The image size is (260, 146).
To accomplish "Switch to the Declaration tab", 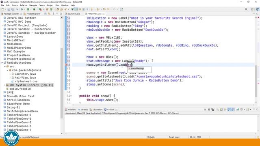I will click(96, 109).
